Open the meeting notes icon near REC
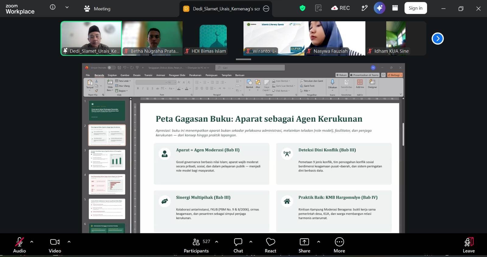Image resolution: width=487 pixels, height=257 pixels. click(x=318, y=8)
